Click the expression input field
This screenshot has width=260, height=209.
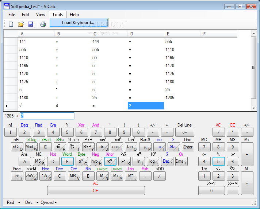47,116
